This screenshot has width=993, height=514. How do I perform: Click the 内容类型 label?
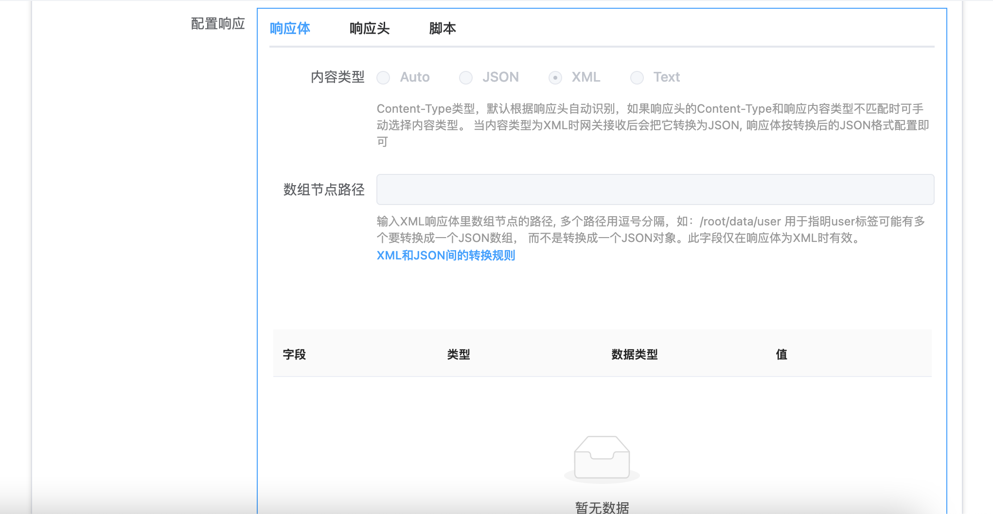337,77
